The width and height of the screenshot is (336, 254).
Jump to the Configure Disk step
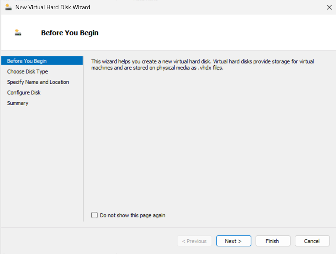coord(23,92)
